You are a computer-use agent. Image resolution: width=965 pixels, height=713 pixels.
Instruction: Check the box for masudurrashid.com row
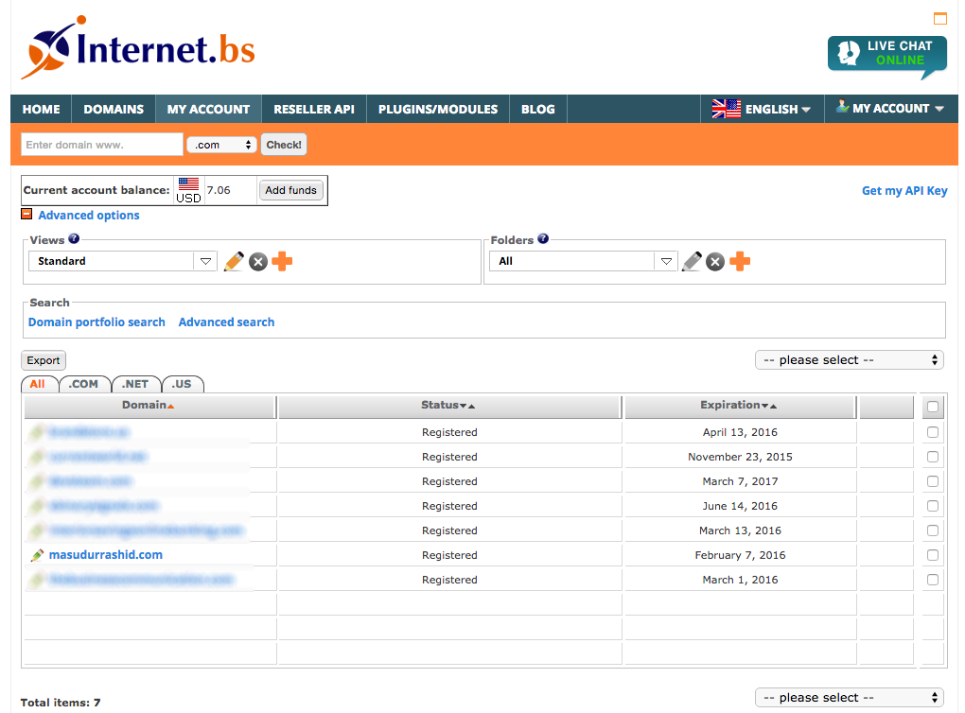[x=933, y=555]
